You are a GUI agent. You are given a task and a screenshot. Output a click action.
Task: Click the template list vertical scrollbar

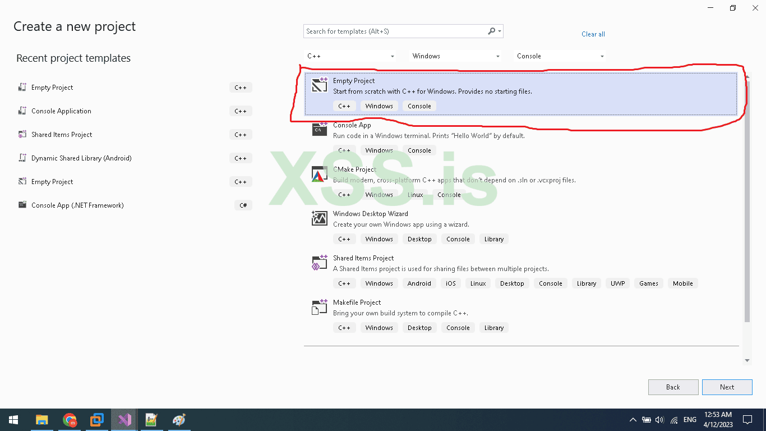pyautogui.click(x=747, y=213)
